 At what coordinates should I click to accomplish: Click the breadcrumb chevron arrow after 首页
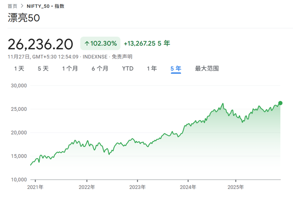pyautogui.click(x=23, y=6)
